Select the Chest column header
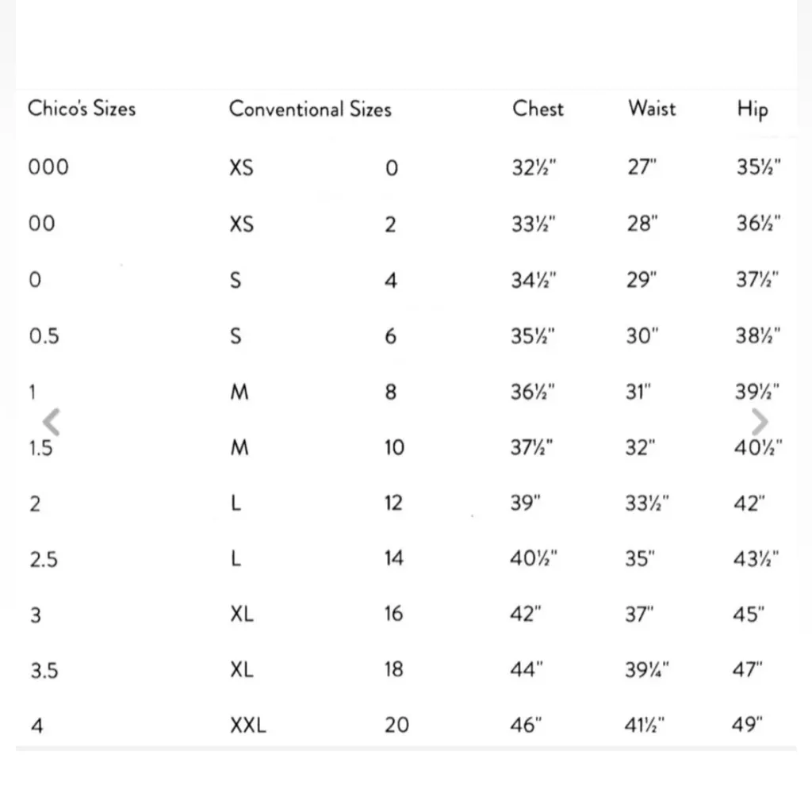The image size is (812, 812). click(x=538, y=109)
